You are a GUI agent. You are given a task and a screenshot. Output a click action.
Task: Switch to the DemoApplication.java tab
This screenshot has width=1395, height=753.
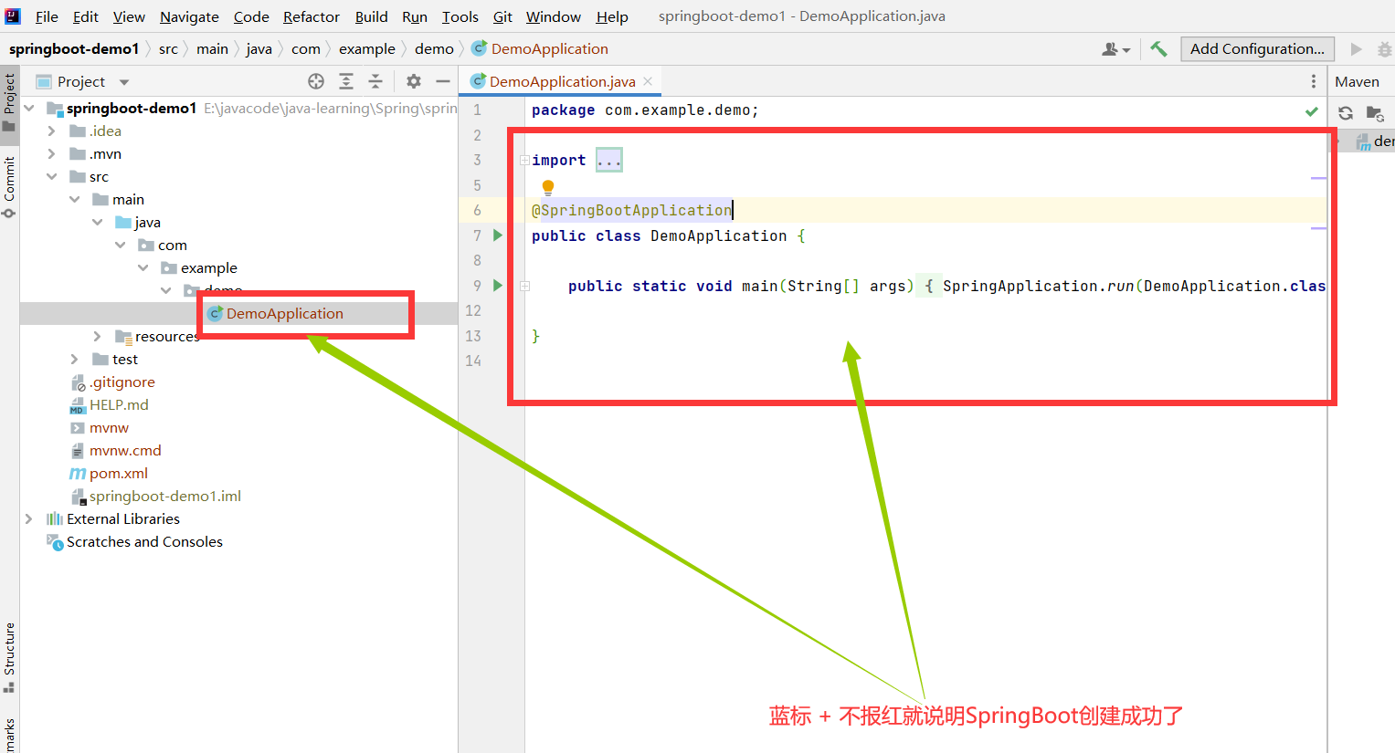tap(562, 81)
